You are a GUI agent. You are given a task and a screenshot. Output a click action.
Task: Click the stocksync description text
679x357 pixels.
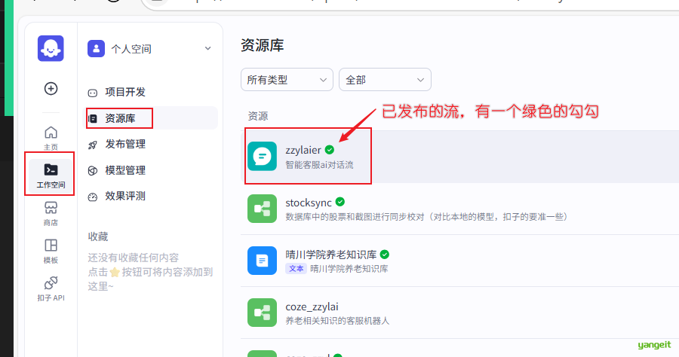[x=426, y=216]
